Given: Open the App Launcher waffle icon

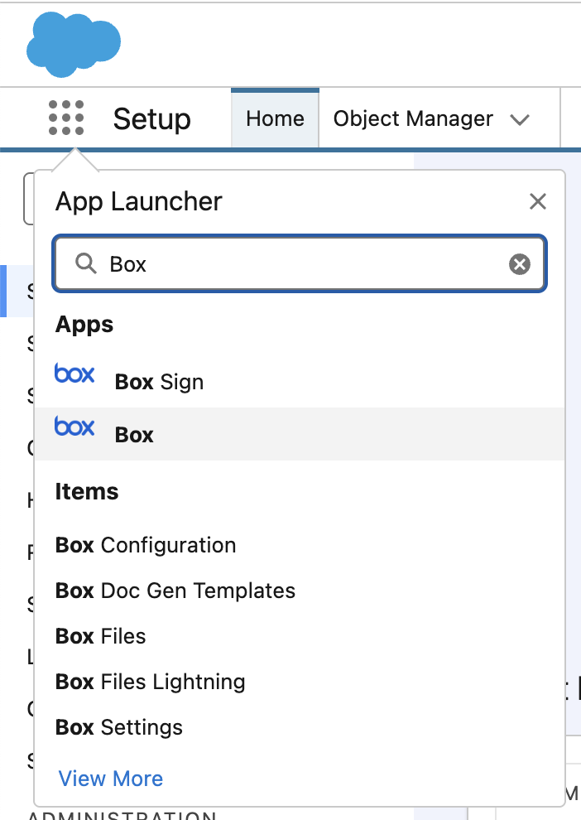Looking at the screenshot, I should [x=66, y=118].
